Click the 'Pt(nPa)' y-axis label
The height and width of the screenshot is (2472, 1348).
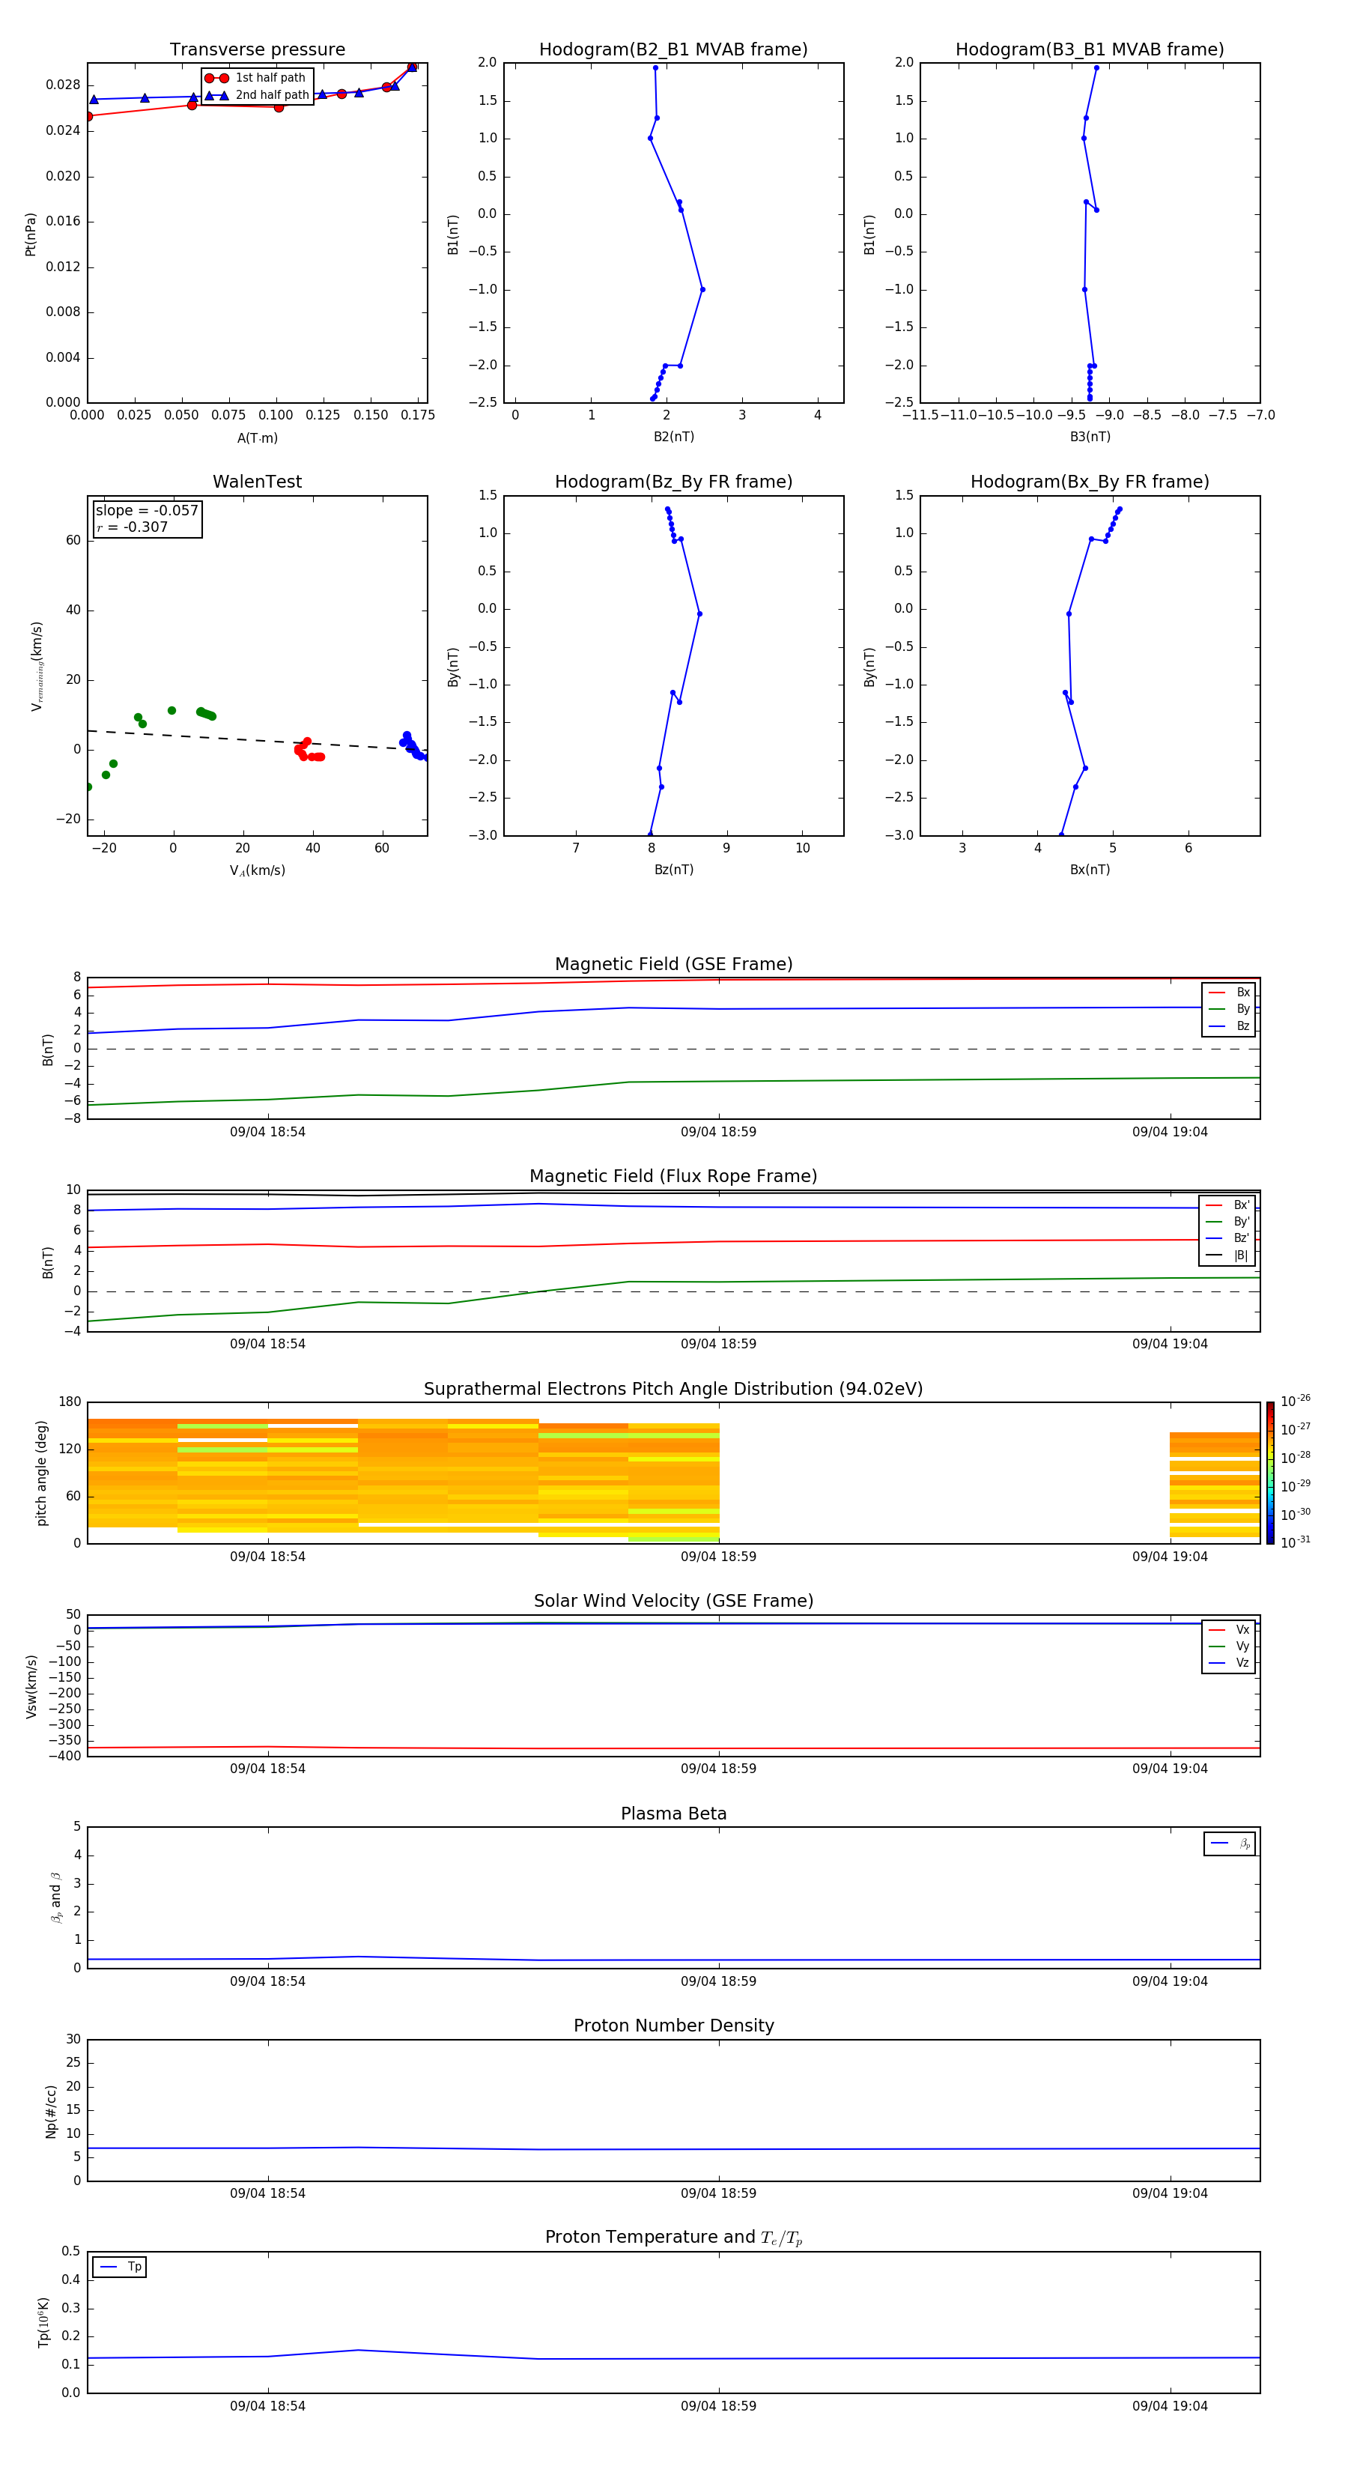pos(31,234)
